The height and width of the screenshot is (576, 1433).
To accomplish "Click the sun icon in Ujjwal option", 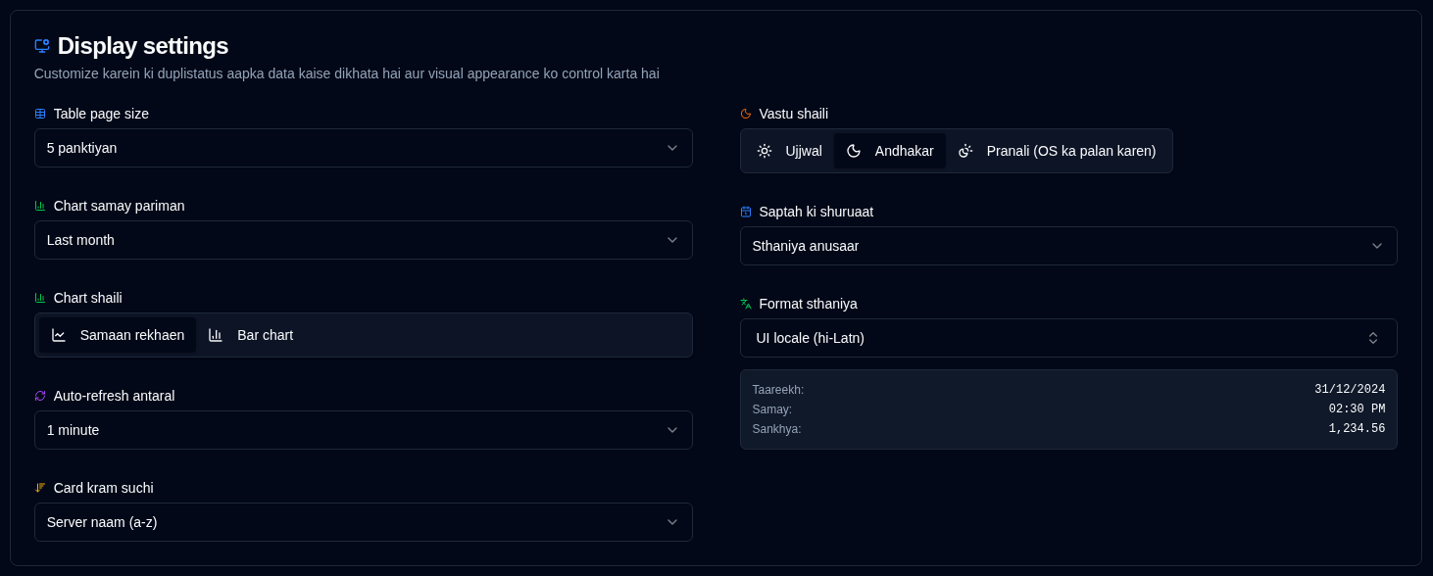I will (765, 151).
